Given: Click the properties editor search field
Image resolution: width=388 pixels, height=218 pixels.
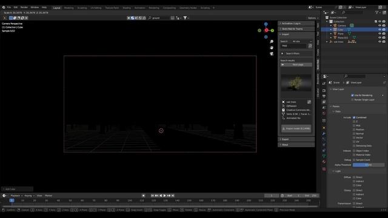Looking at the screenshot, I should [x=355, y=76].
